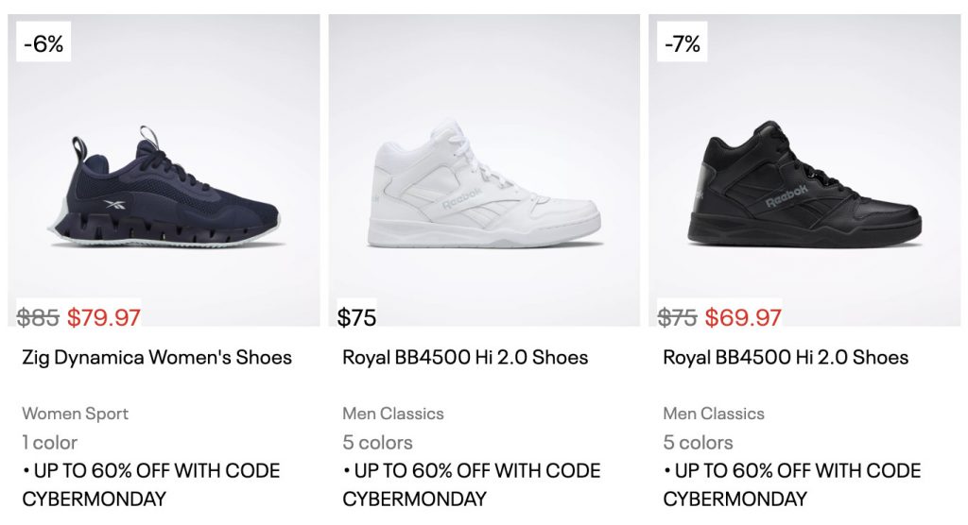This screenshot has height=525, width=968.
Task: Click '5 colors' under the black Royal BB4500
Action: coord(698,442)
